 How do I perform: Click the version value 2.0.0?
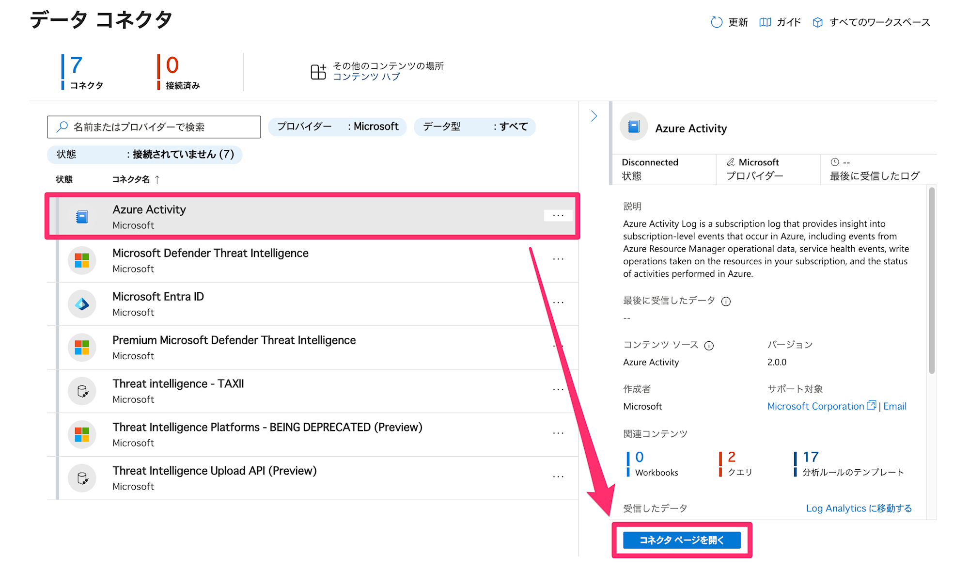click(777, 362)
